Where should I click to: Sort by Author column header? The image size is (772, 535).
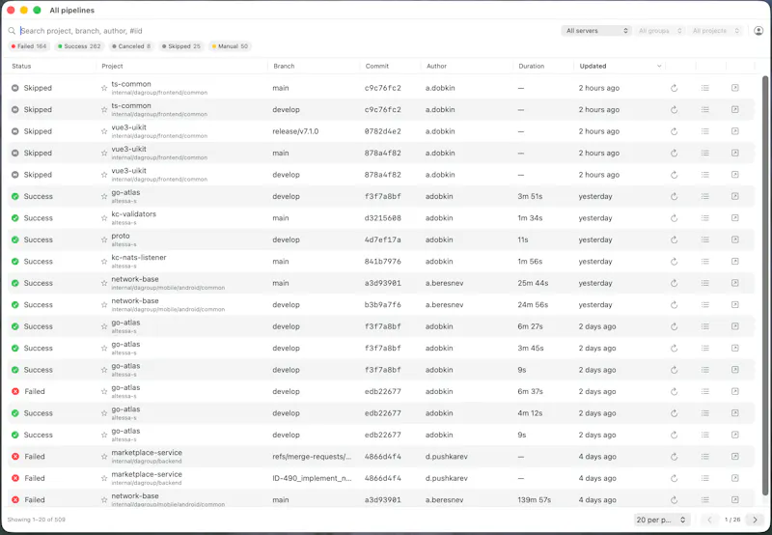pos(437,66)
